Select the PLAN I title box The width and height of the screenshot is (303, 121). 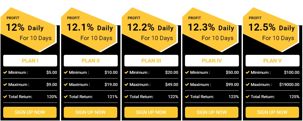(30, 61)
